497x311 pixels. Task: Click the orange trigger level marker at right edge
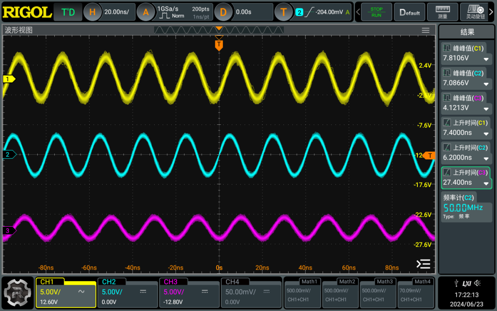coord(430,155)
